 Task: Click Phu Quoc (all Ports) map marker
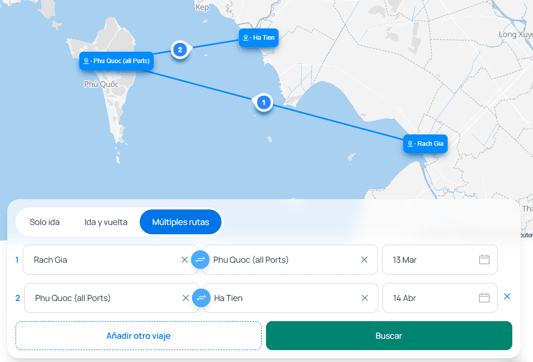click(x=116, y=61)
